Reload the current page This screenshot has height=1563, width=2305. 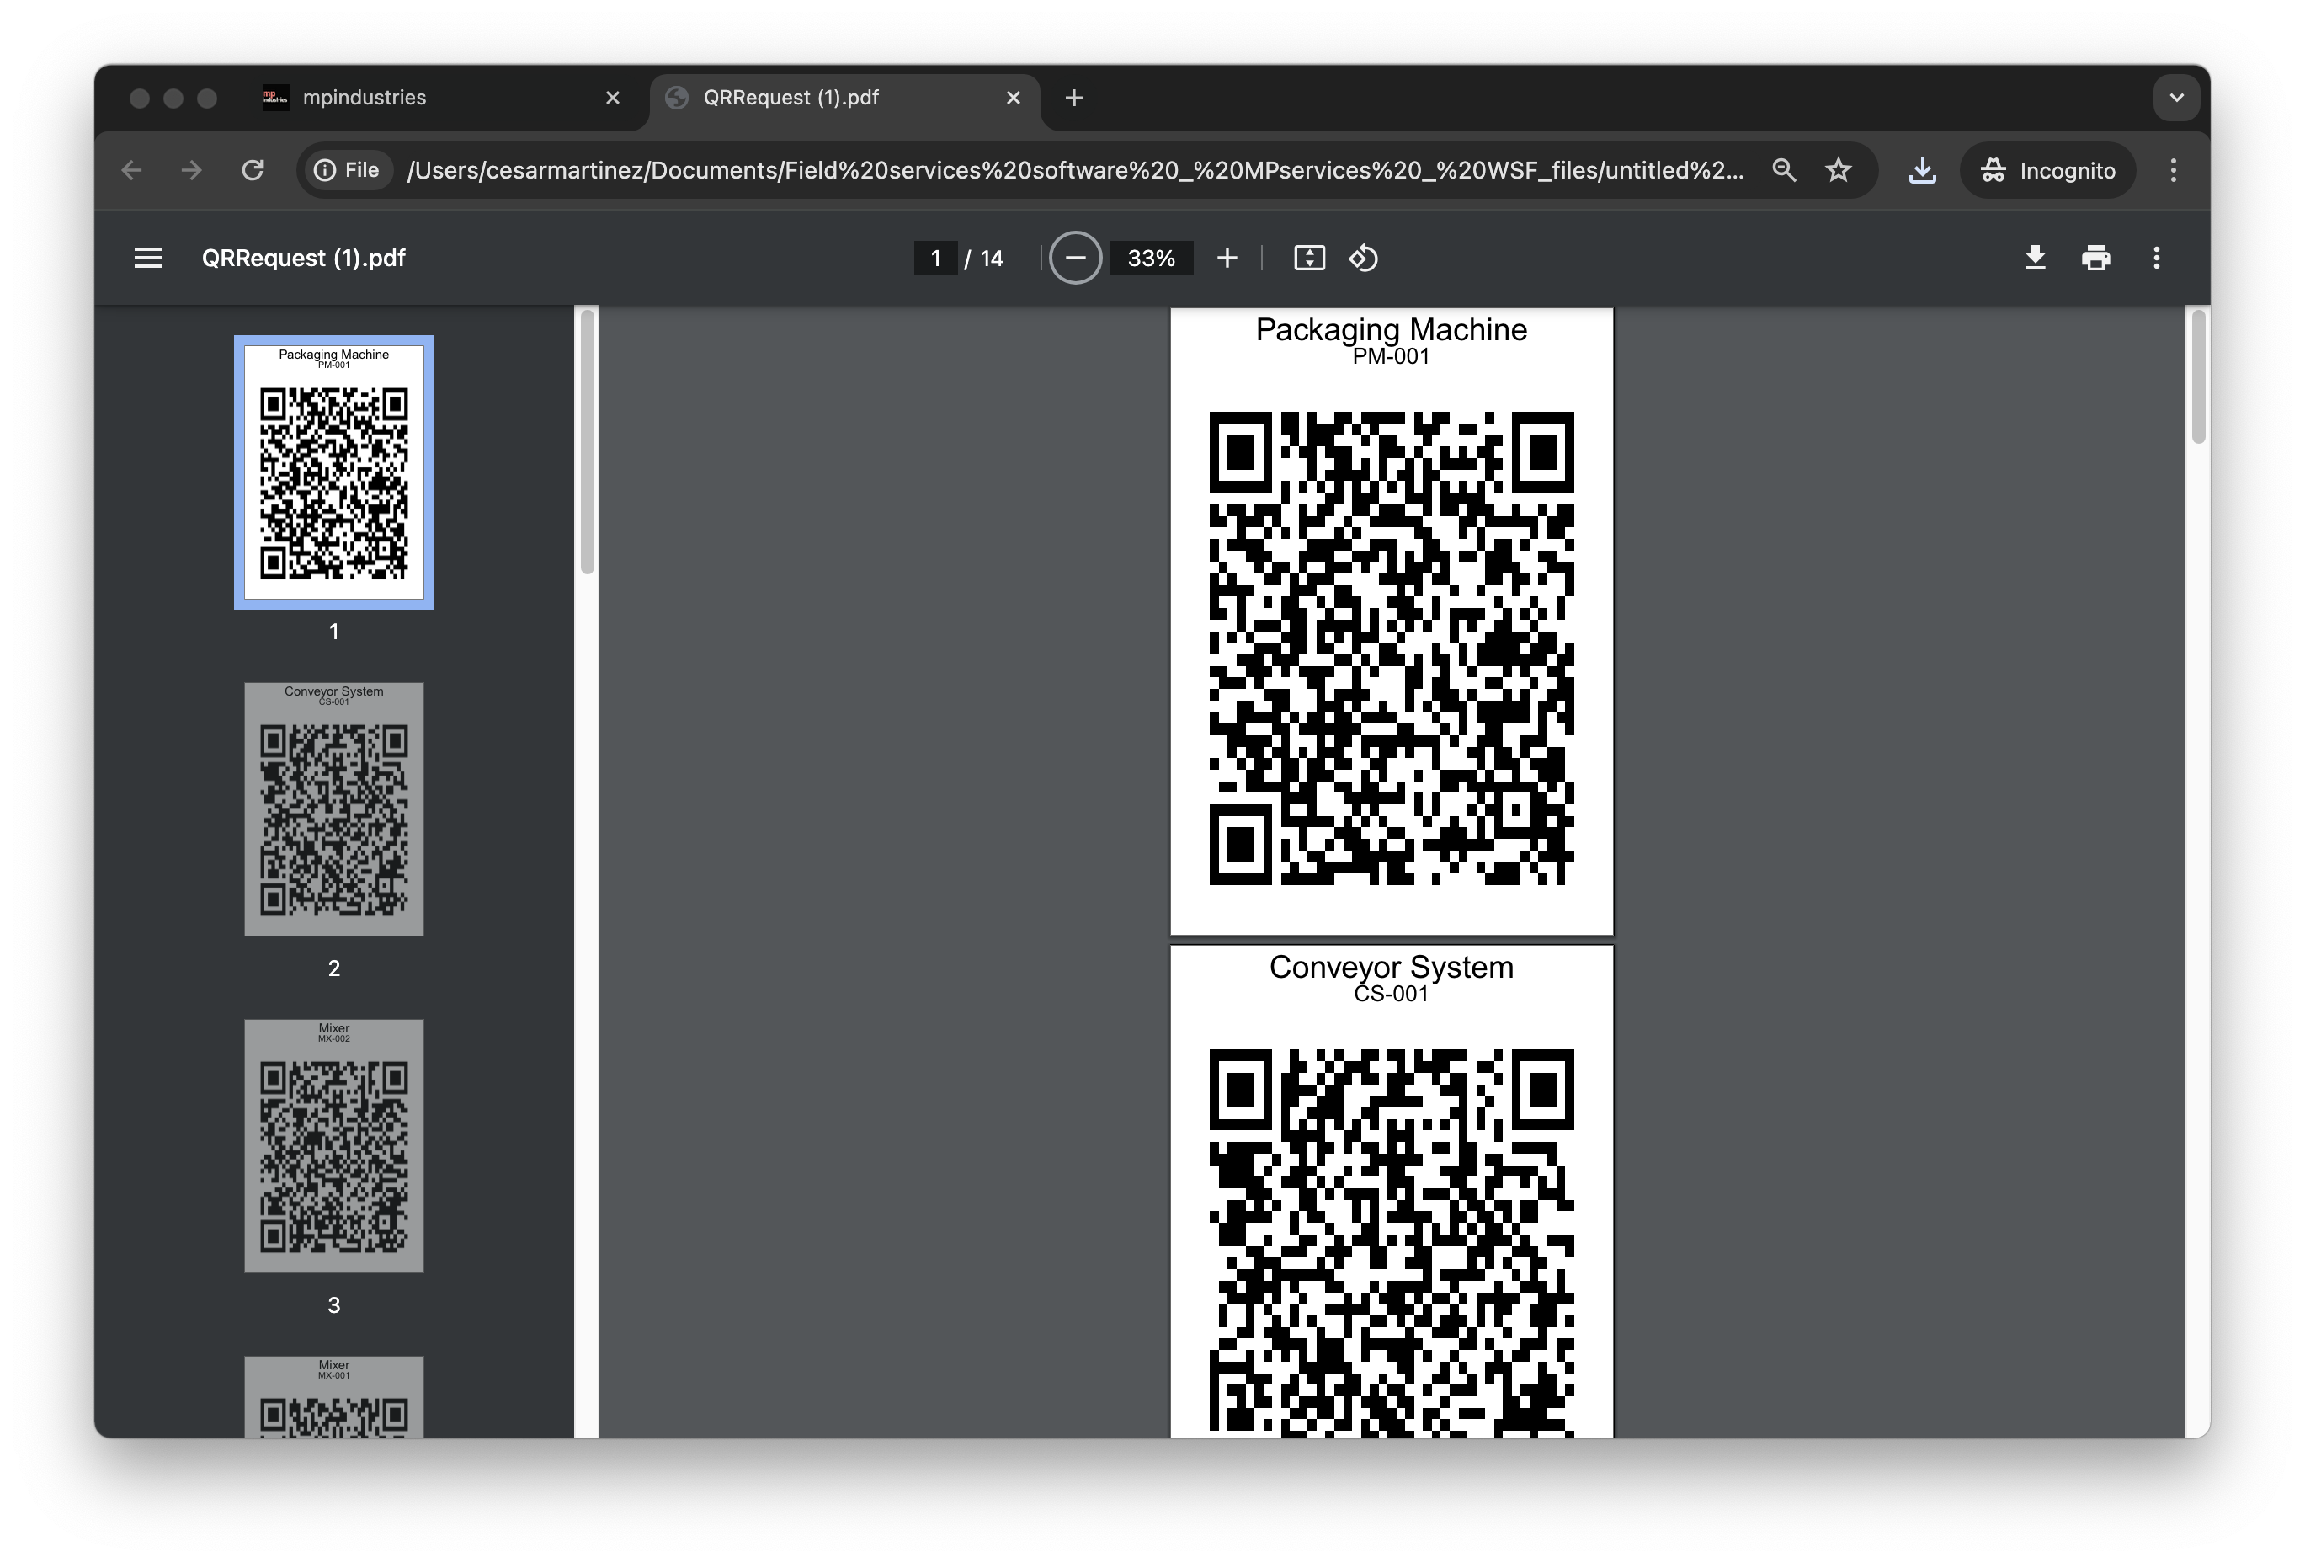pyautogui.click(x=253, y=171)
